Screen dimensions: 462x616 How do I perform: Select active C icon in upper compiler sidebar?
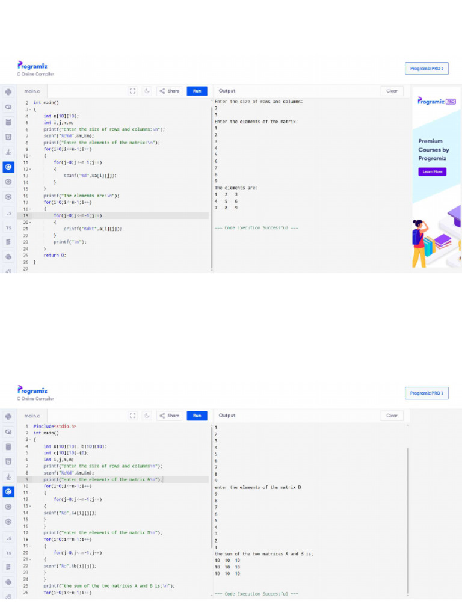(8, 167)
